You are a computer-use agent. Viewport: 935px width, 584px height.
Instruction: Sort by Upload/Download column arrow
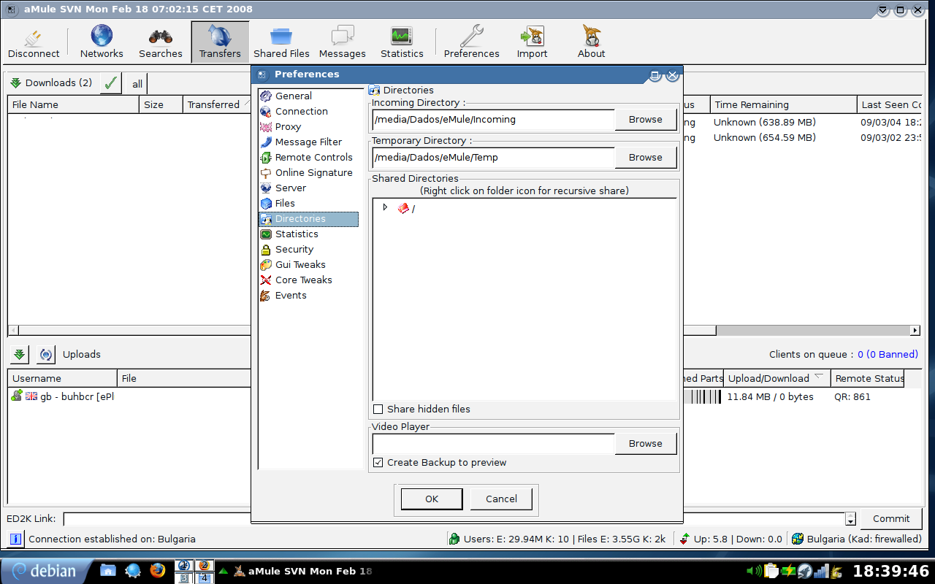[x=818, y=377]
